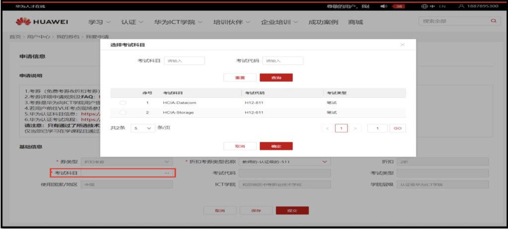This screenshot has height=229, width=508.
Task: Open the user account profile icon
Action: [x=462, y=6]
